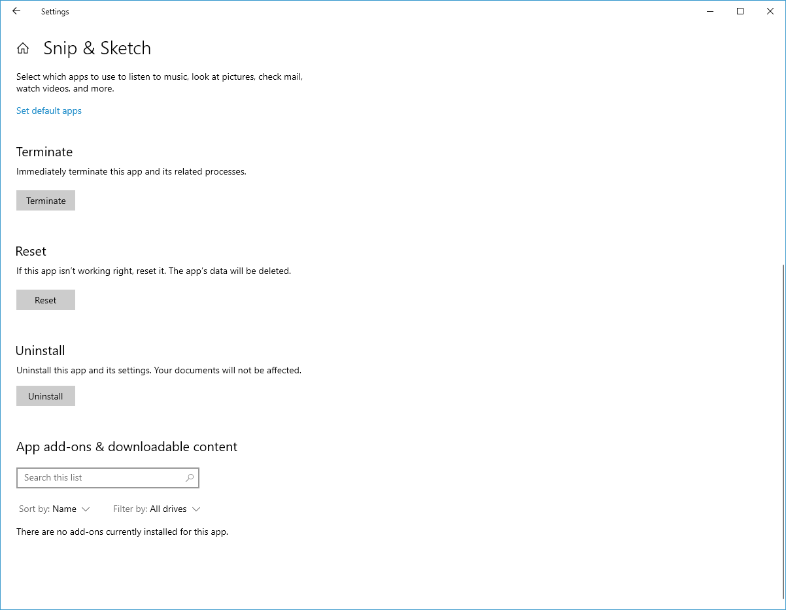Viewport: 786px width, 610px height.
Task: Close the Settings window
Action: 770,11
